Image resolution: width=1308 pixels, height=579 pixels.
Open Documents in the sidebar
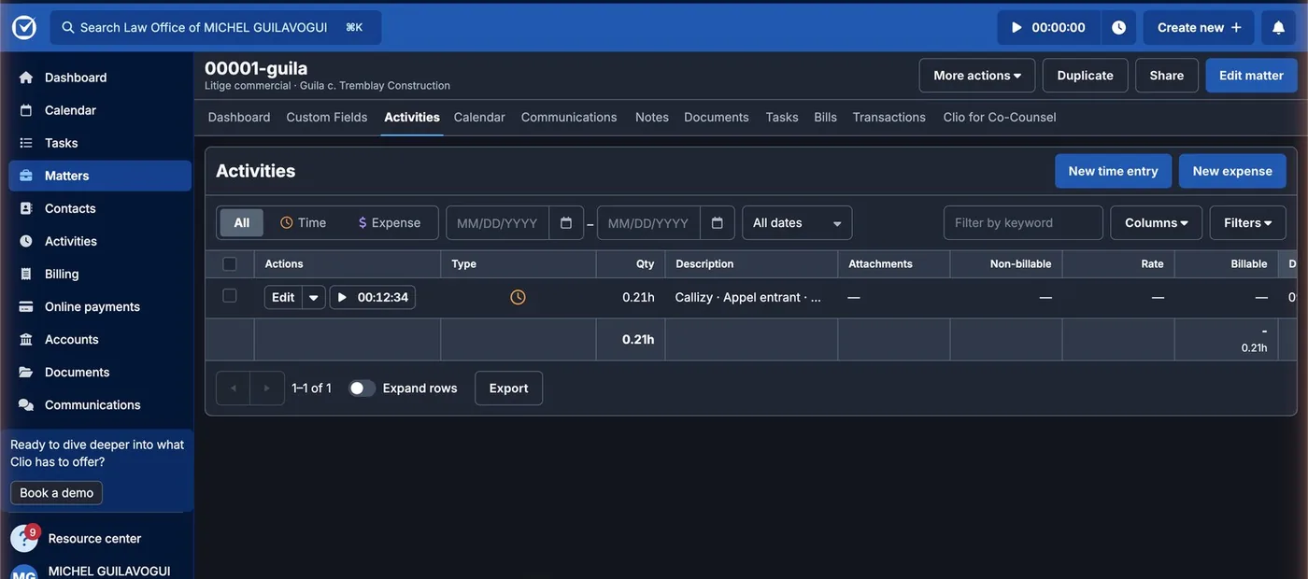click(x=100, y=372)
